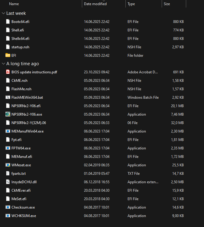Click the WCHKSUM.exe application icon
Image resolution: width=204 pixels, height=227 pixels.
pyautogui.click(x=8, y=216)
